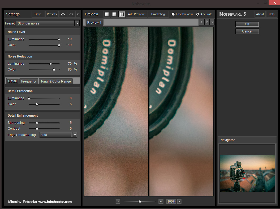The width and height of the screenshot is (280, 209).
Task: Click the Add Preview button
Action: pyautogui.click(x=136, y=14)
